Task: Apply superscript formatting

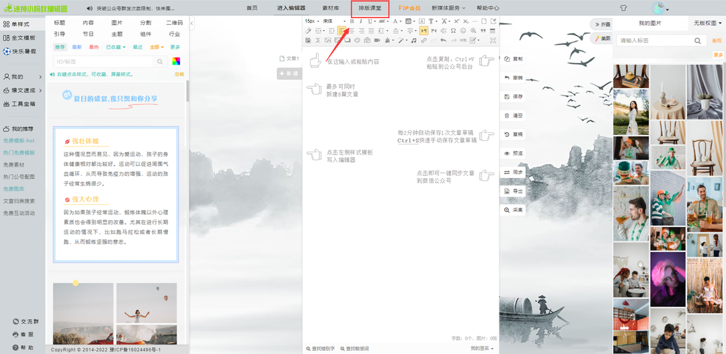Action: click(x=456, y=21)
